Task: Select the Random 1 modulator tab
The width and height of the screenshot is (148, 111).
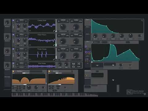Action: tap(88, 74)
